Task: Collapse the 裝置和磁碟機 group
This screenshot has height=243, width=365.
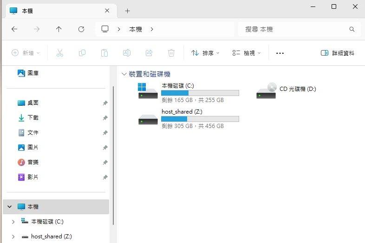Action: point(124,74)
